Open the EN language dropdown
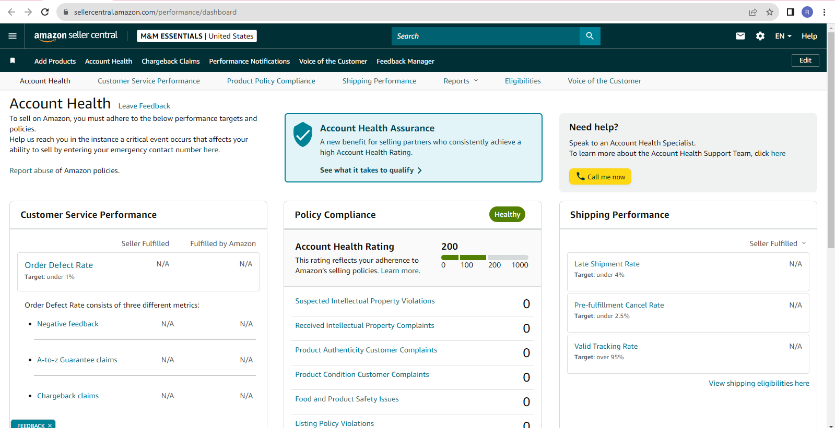The height and width of the screenshot is (428, 835). pyautogui.click(x=783, y=36)
